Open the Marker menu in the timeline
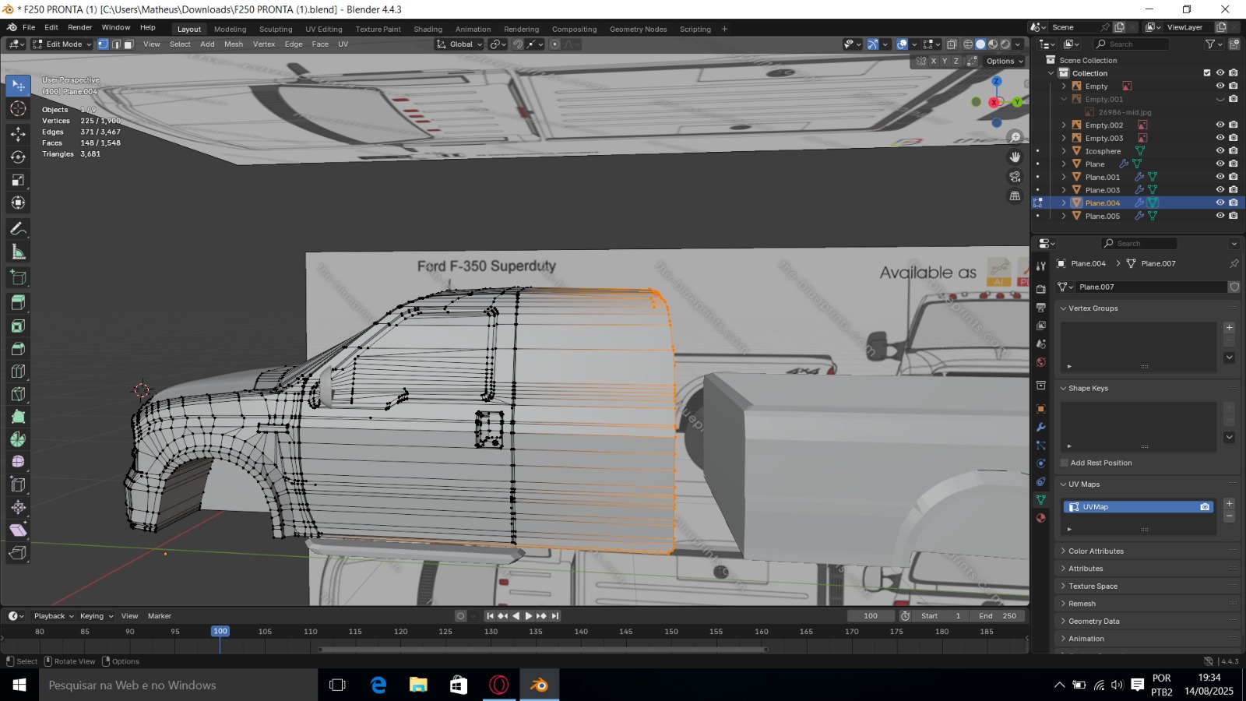The height and width of the screenshot is (701, 1246). point(160,616)
